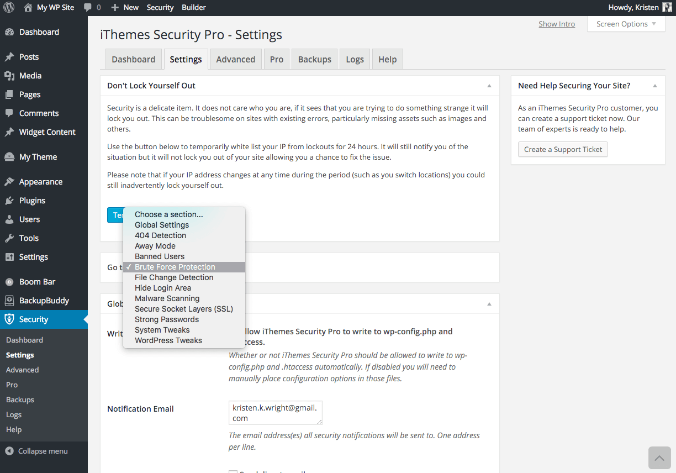Click Settings in the Security submenu
The image size is (676, 473).
20,355
